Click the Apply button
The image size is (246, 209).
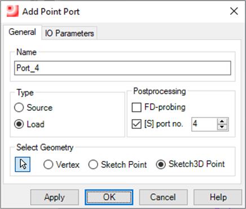click(x=55, y=197)
